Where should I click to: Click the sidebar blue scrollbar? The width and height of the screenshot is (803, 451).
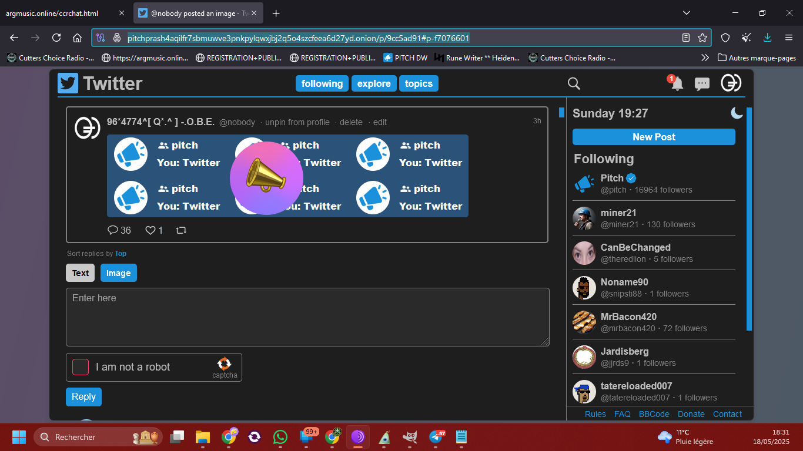[x=749, y=219]
